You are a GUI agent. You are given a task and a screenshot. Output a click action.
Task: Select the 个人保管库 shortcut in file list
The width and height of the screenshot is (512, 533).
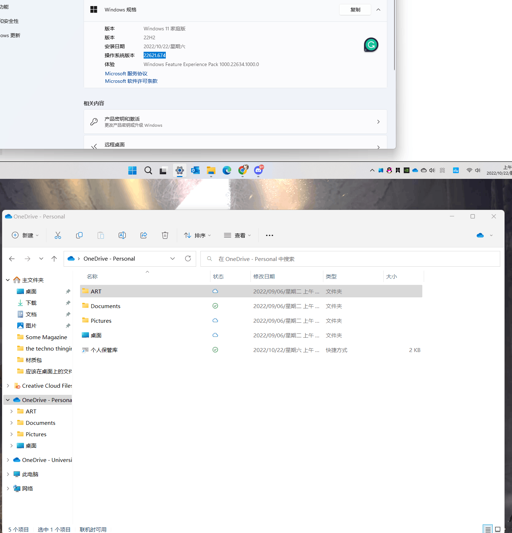point(251,350)
